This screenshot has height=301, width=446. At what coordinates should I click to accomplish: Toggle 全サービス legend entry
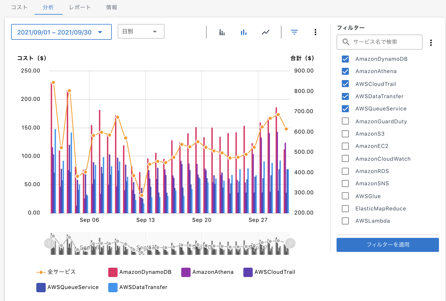click(x=56, y=272)
